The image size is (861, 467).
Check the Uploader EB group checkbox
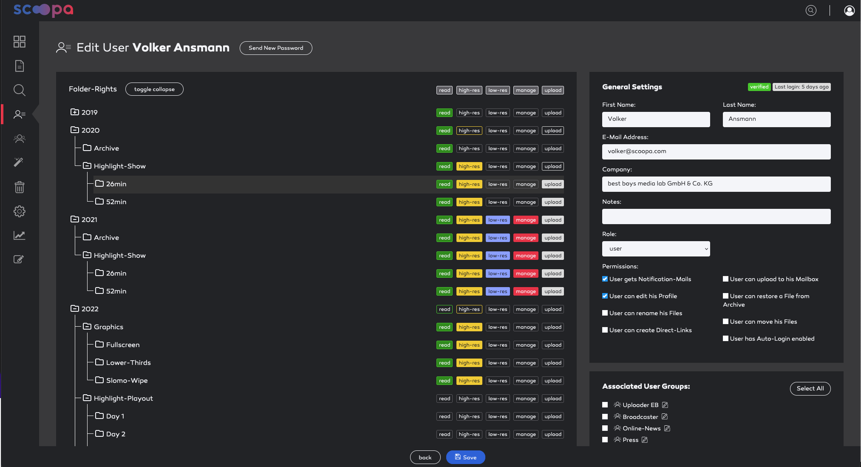(x=605, y=405)
